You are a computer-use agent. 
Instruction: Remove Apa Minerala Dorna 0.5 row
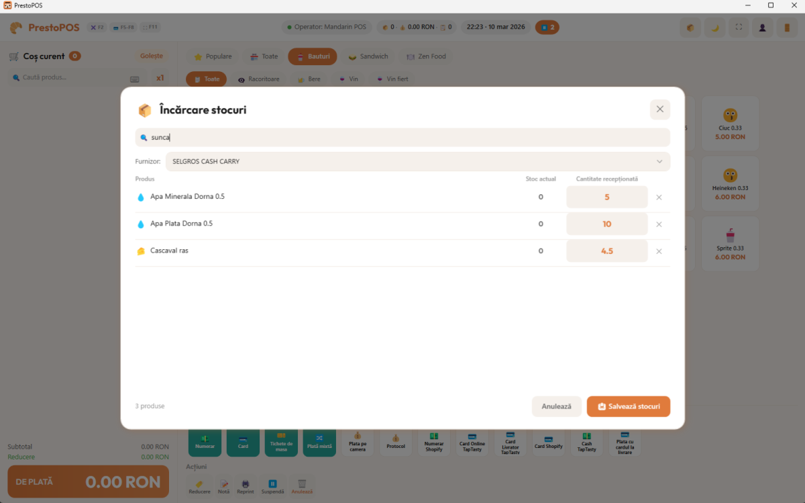659,197
